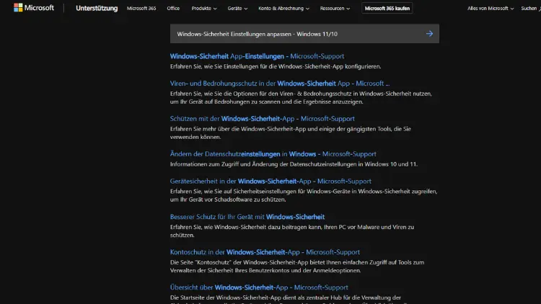
Task: Open the Office menu item
Action: click(x=173, y=8)
